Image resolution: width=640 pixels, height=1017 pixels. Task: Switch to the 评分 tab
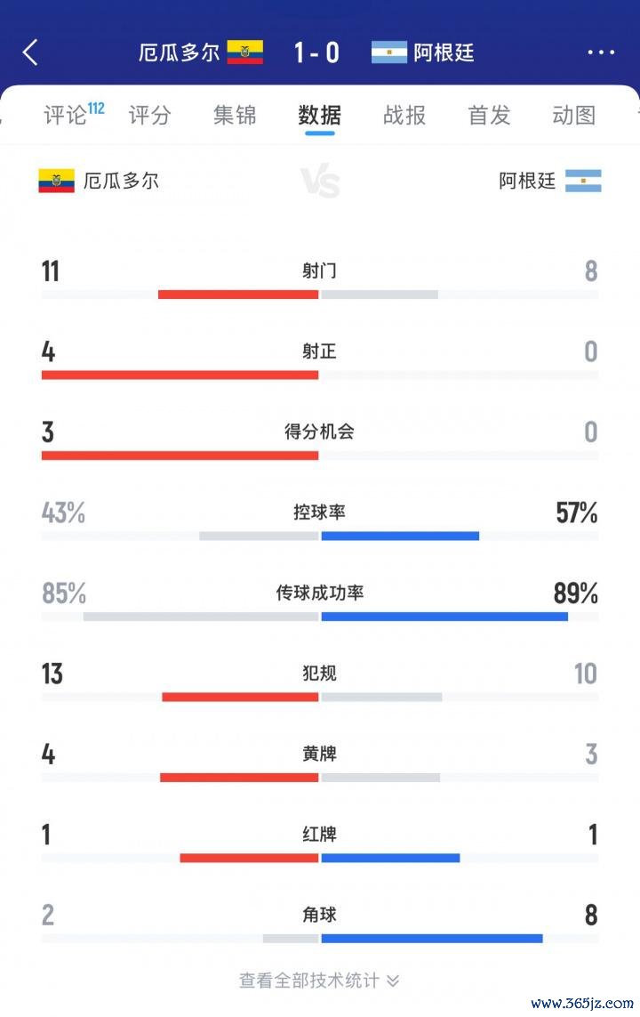[x=149, y=115]
